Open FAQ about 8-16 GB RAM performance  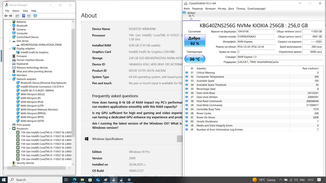pos(138,104)
